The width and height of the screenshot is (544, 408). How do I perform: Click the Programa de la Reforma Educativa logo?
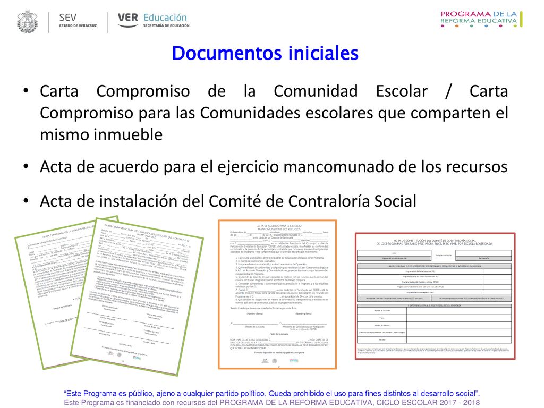[481, 19]
